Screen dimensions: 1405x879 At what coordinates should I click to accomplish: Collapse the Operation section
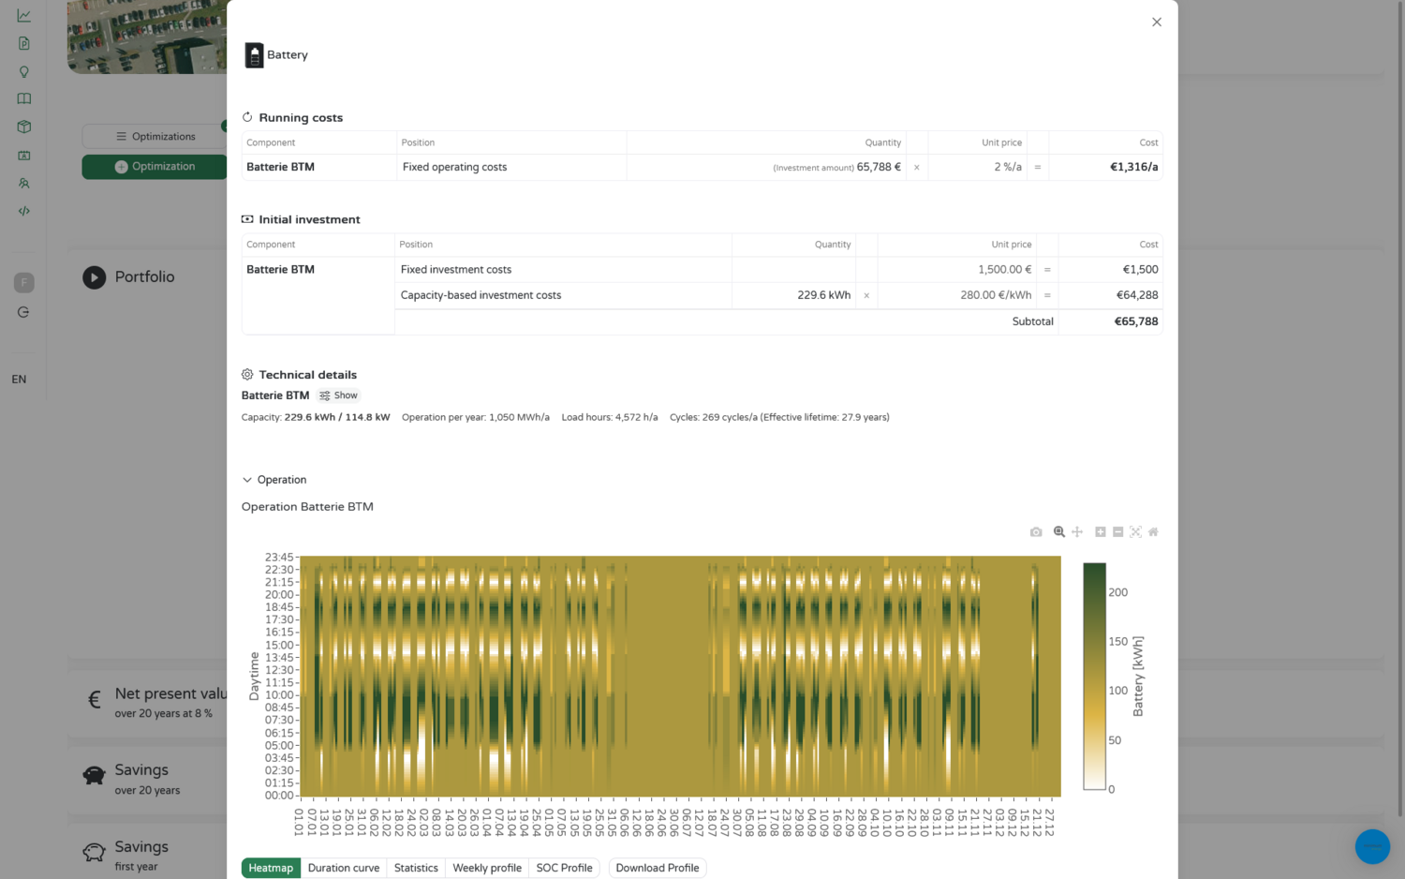[274, 480]
